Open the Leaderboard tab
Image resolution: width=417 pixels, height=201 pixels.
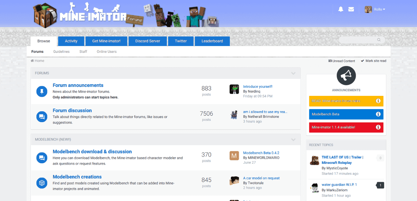point(212,41)
